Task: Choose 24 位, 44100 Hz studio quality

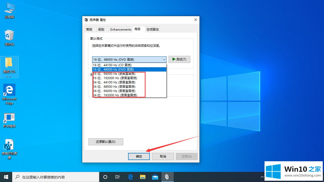Action: pos(129,82)
